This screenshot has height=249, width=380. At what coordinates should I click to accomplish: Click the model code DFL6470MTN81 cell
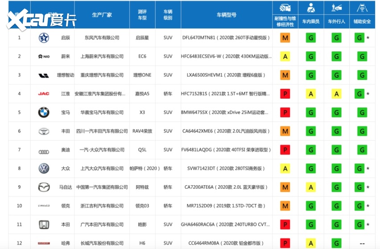coord(226,38)
